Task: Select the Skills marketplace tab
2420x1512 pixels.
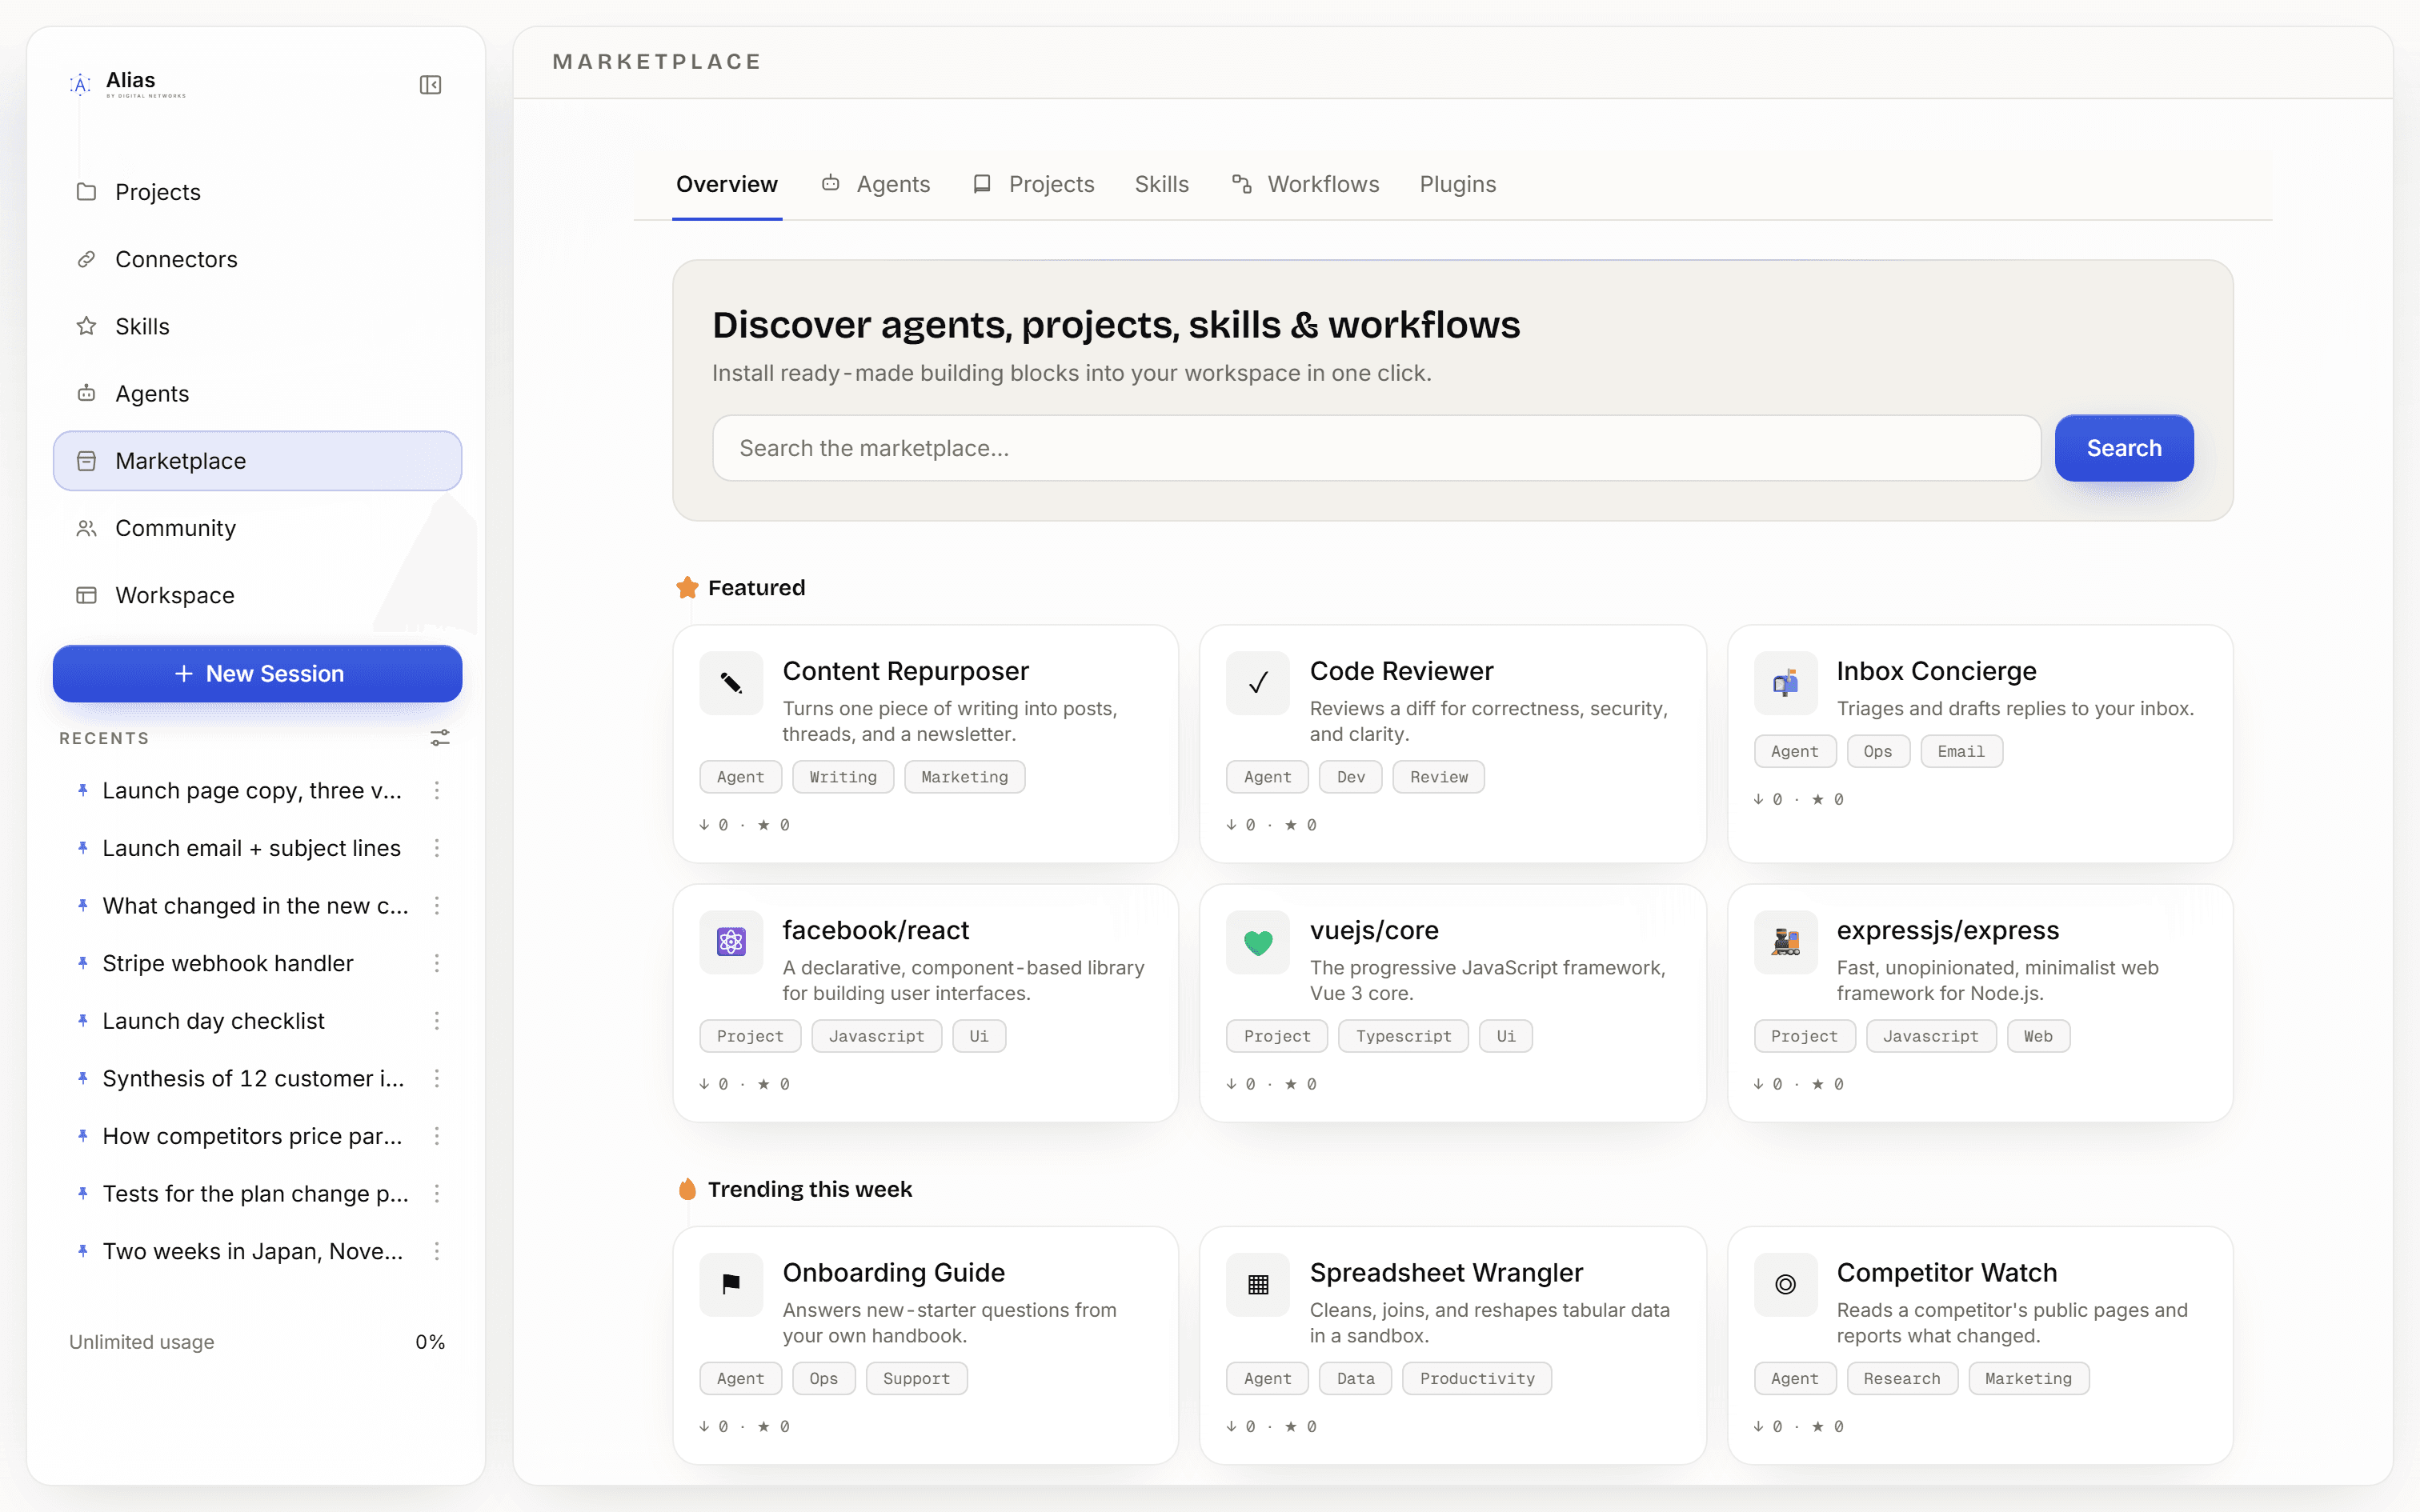Action: (x=1161, y=184)
